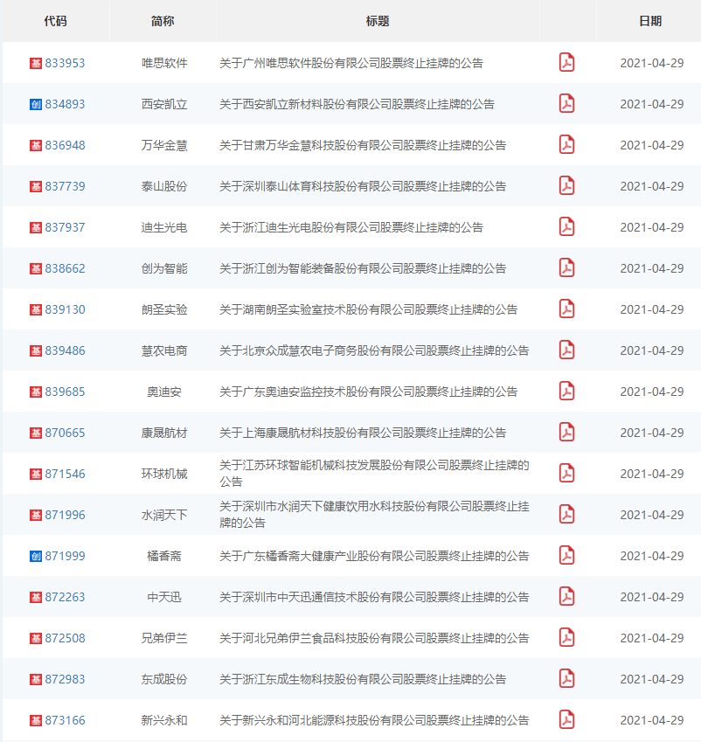This screenshot has height=742, width=701.
Task: Click the 日期 column header
Action: coord(650,21)
